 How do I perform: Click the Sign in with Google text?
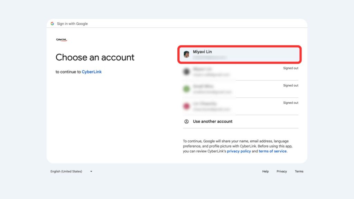coord(72,24)
